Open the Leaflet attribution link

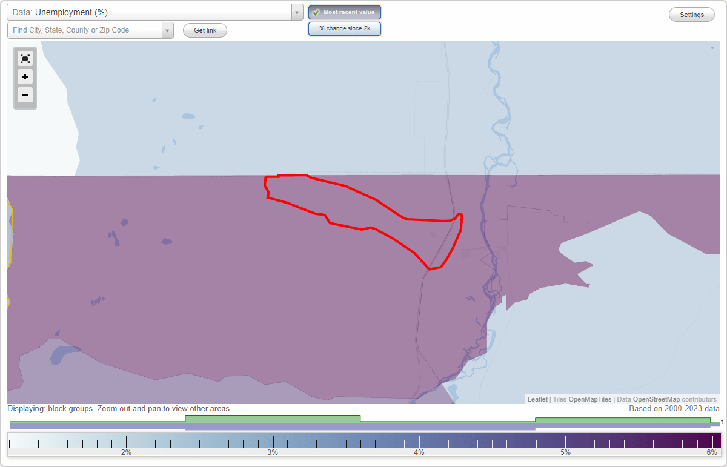coord(537,399)
